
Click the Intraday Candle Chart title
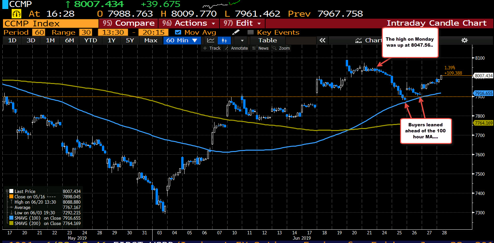click(437, 23)
